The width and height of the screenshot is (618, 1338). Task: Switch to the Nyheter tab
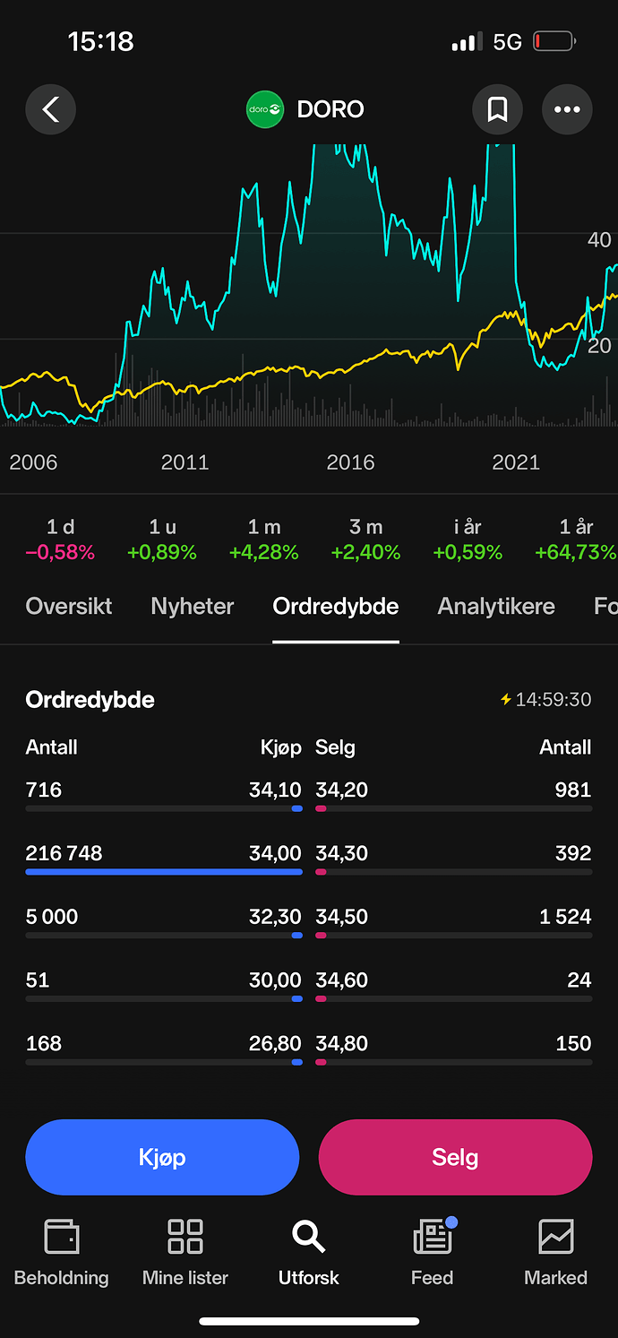click(x=193, y=607)
